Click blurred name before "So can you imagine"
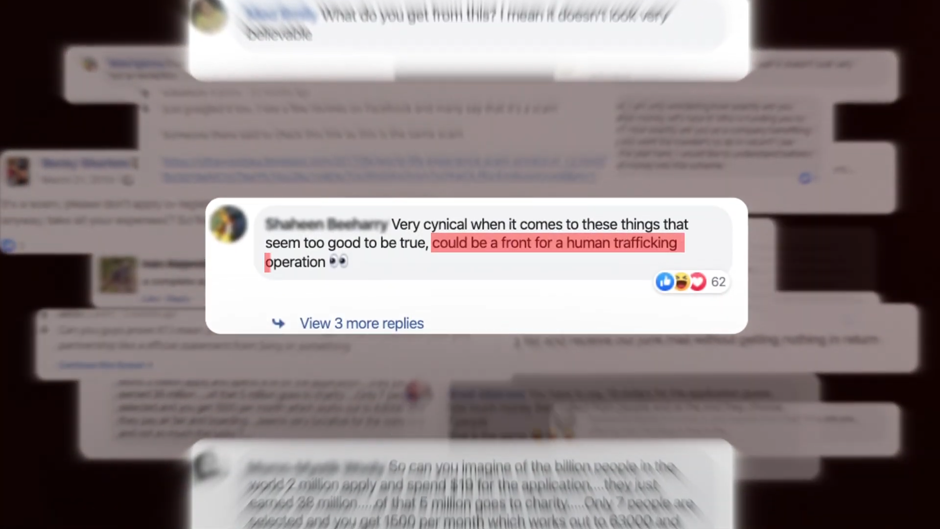This screenshot has height=529, width=940. pyautogui.click(x=315, y=467)
